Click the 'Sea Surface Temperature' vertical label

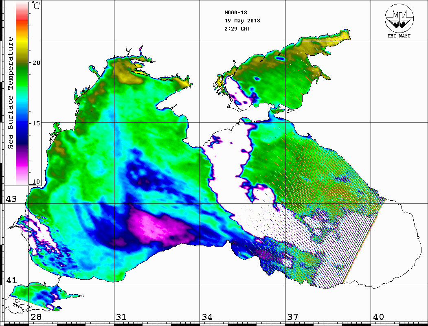click(x=10, y=93)
